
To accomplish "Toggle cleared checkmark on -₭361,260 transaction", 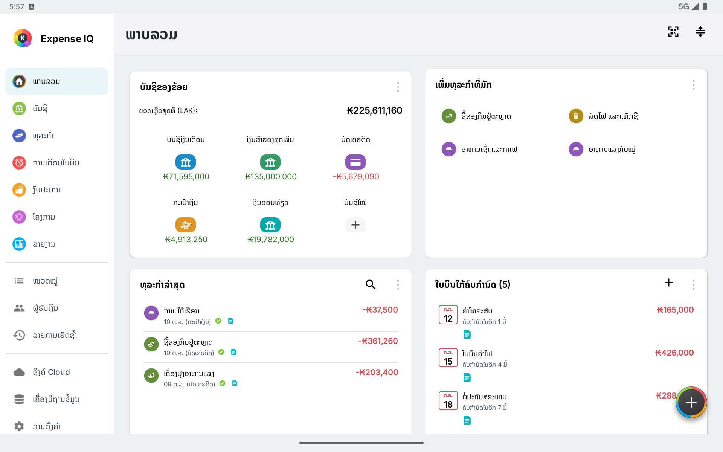I will tap(221, 352).
